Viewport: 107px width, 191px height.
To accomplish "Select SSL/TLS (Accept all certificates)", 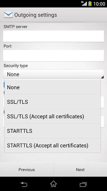I will pyautogui.click(x=52, y=116).
